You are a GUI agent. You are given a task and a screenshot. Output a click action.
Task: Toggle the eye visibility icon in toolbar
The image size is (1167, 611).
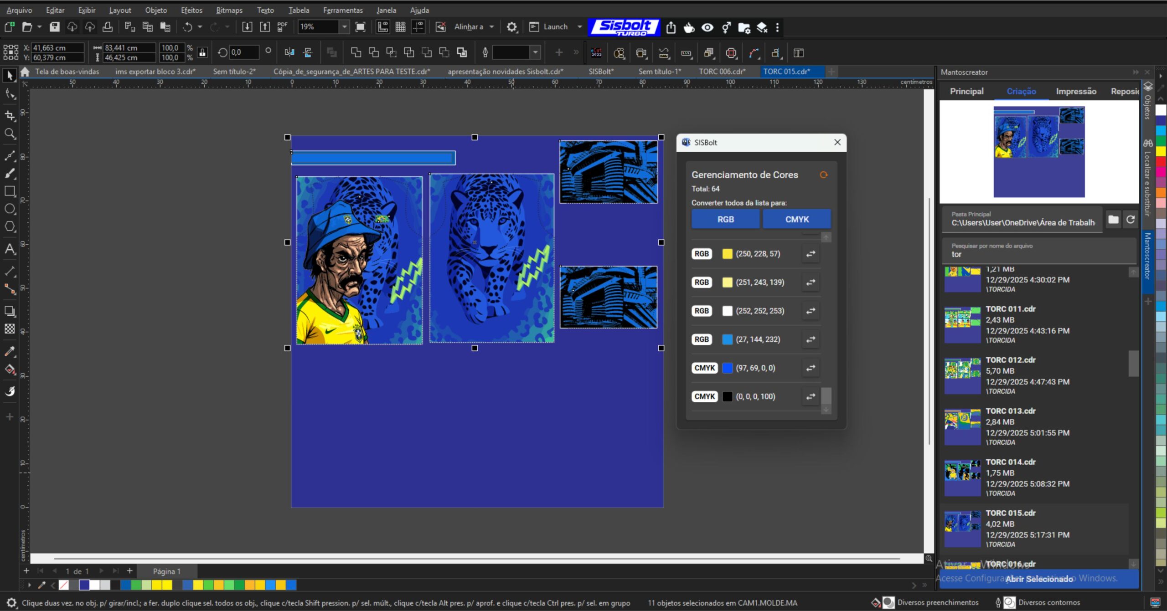click(707, 27)
